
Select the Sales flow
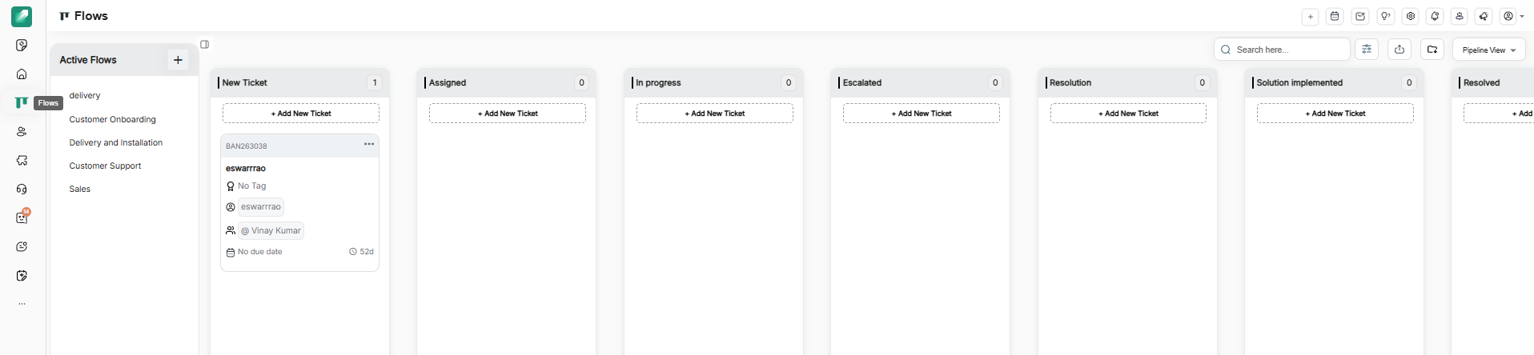pyautogui.click(x=80, y=189)
